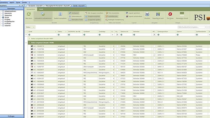Image resolution: width=210 pixels, height=118 pixels.
Task: Click the Neu lesen refresh icon
Action: (29, 14)
